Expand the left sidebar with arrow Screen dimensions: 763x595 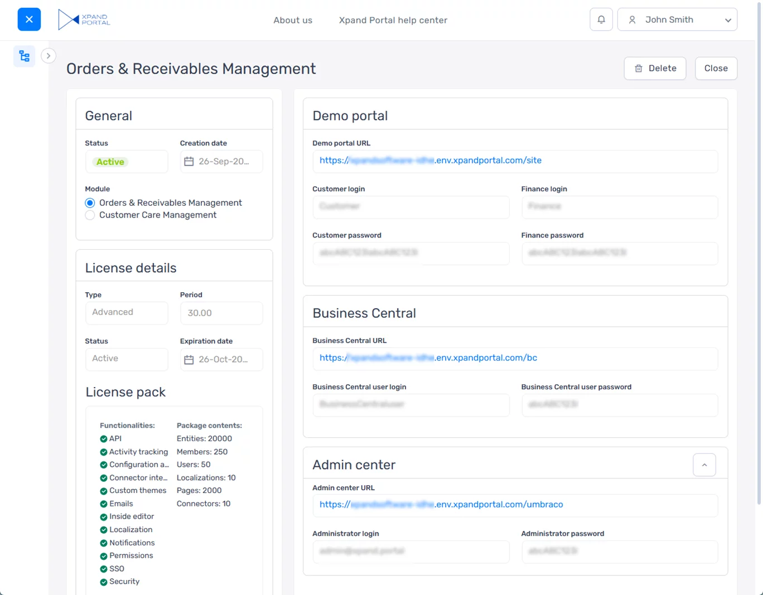pyautogui.click(x=49, y=56)
